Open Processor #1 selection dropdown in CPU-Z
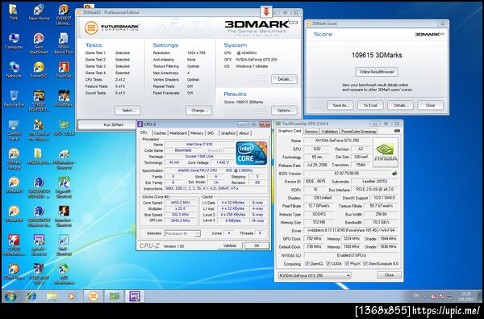 coord(182,233)
